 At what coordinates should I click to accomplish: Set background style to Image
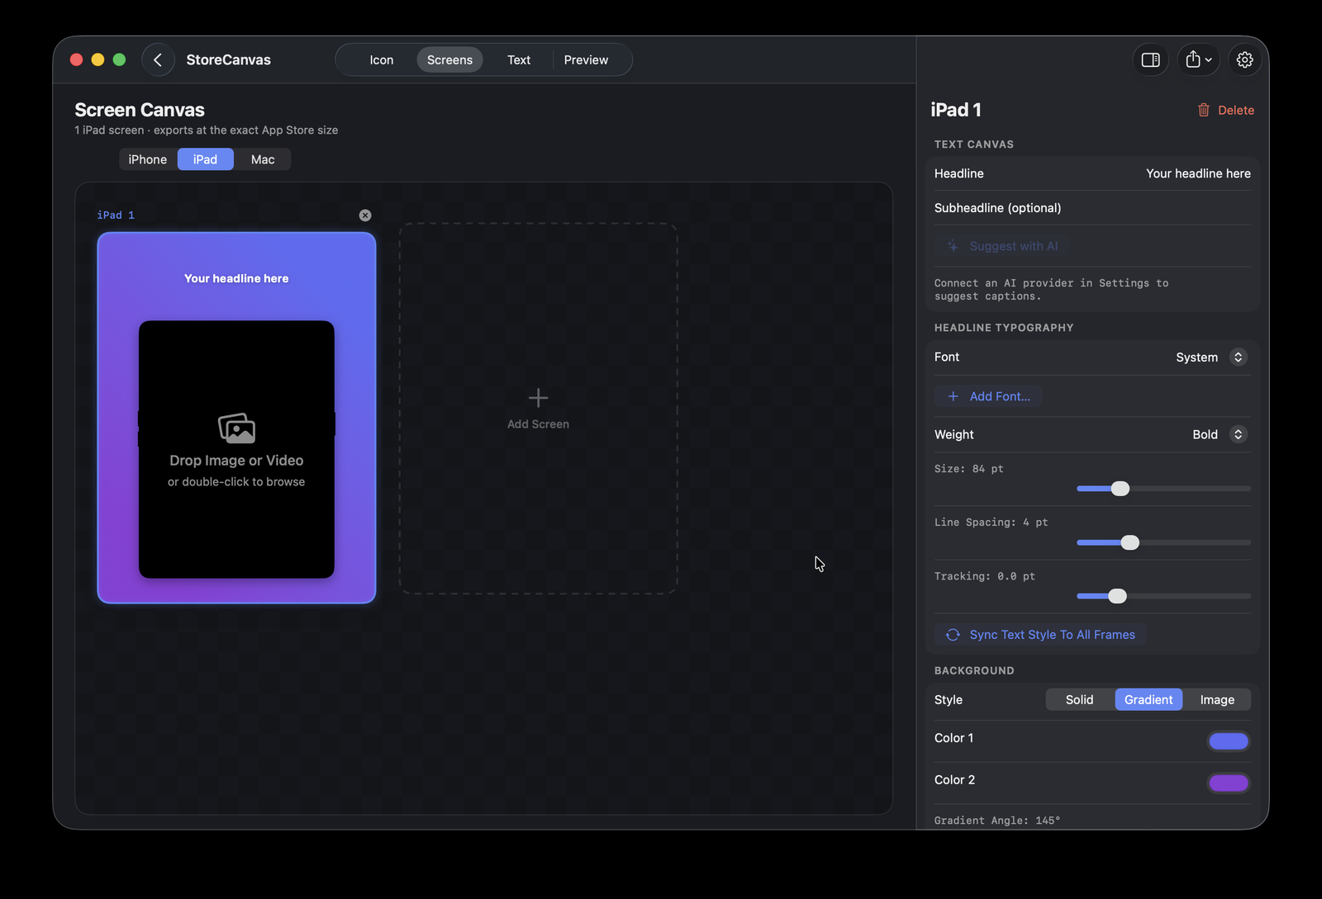point(1217,699)
